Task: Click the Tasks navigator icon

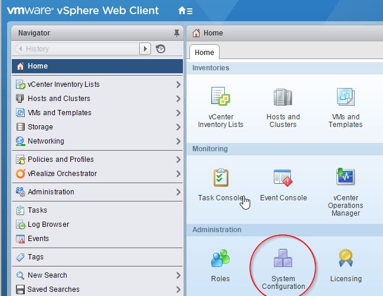Action: tap(20, 210)
